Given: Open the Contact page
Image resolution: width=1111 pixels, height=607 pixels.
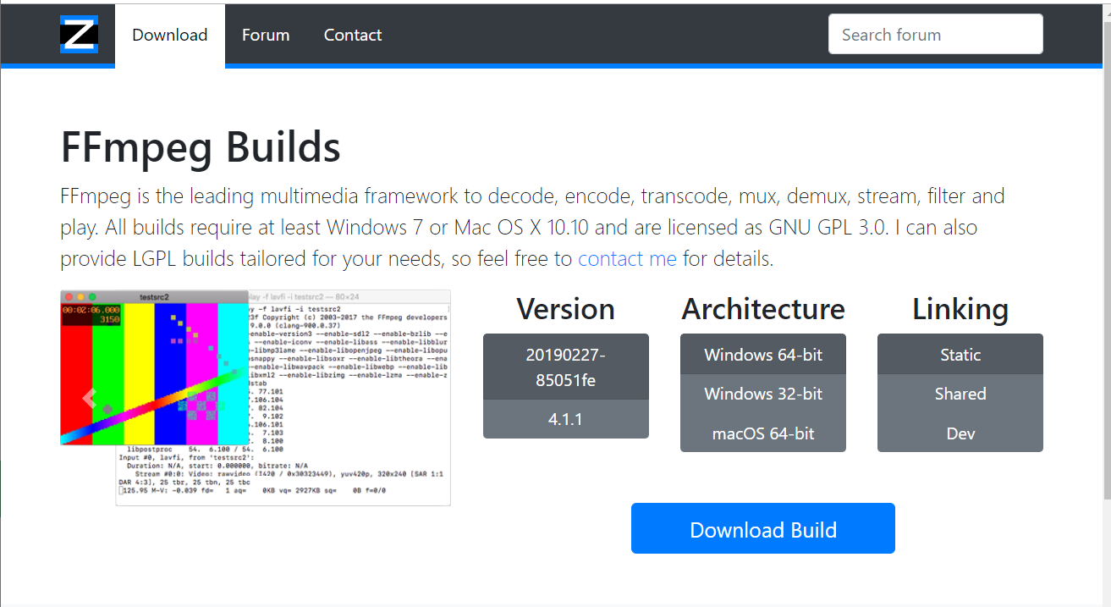Looking at the screenshot, I should (x=352, y=35).
